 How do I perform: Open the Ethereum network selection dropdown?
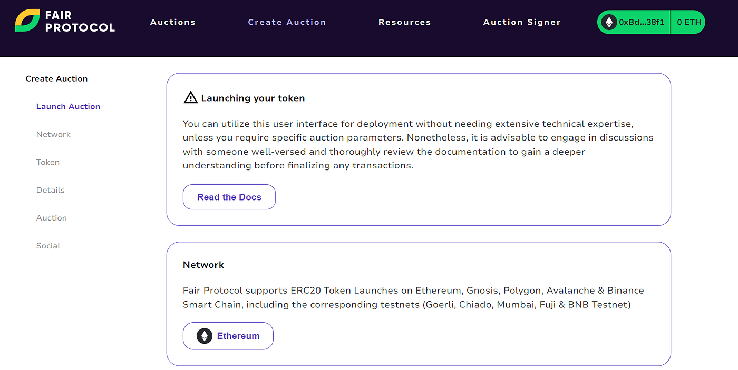[x=228, y=336]
